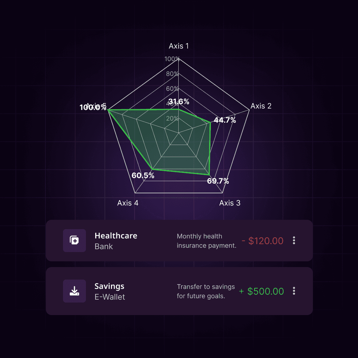The width and height of the screenshot is (358, 358).
Task: Click the Savings download icon
Action: click(74, 291)
